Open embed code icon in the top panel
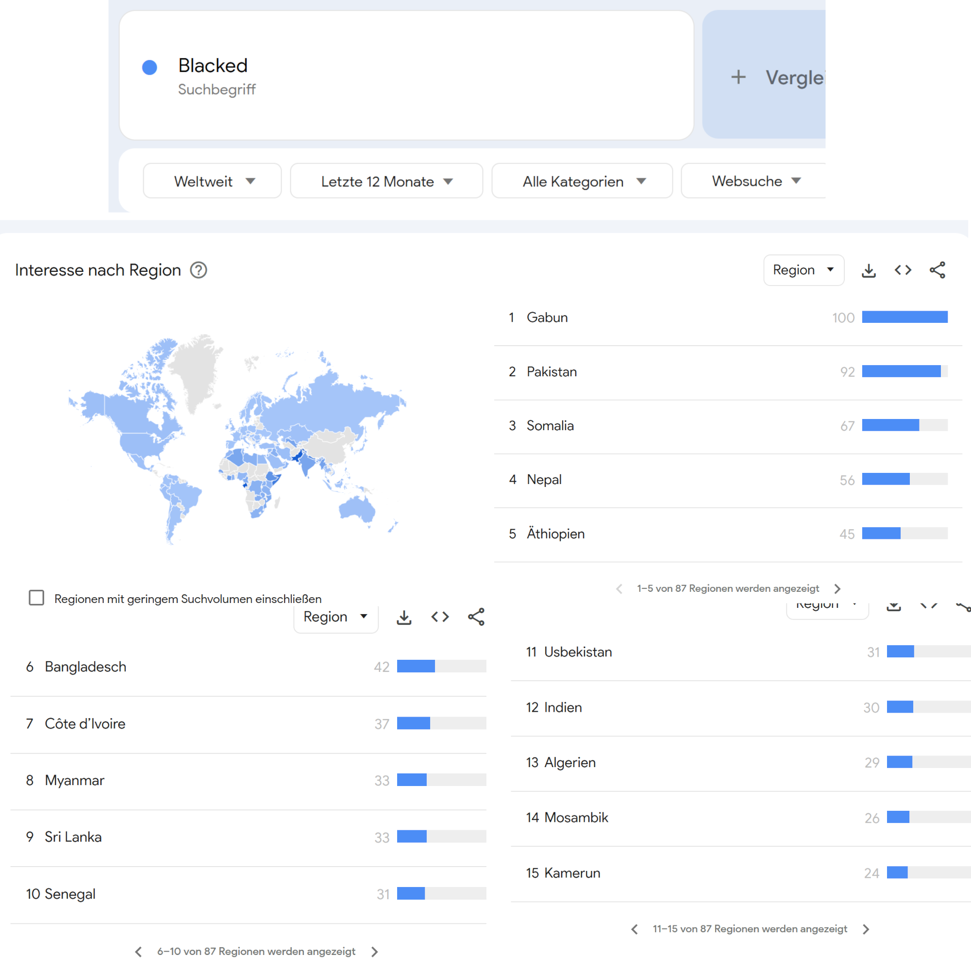This screenshot has width=971, height=971. [903, 270]
